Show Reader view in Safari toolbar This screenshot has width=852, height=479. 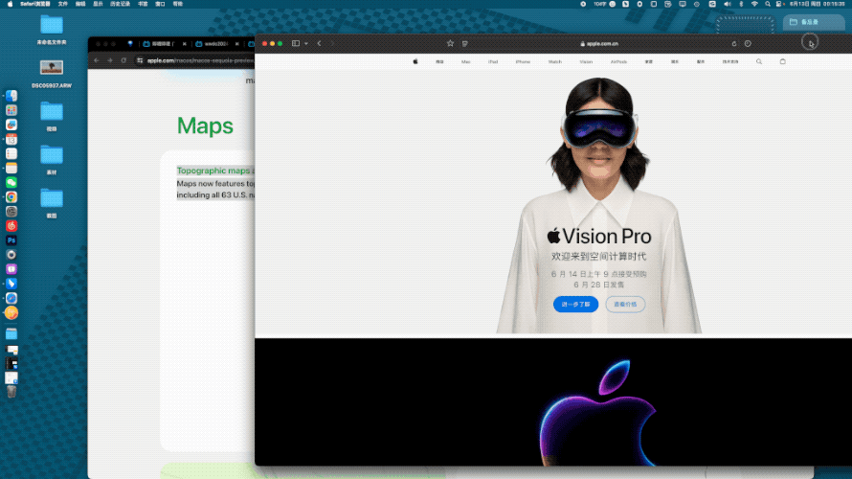(465, 43)
